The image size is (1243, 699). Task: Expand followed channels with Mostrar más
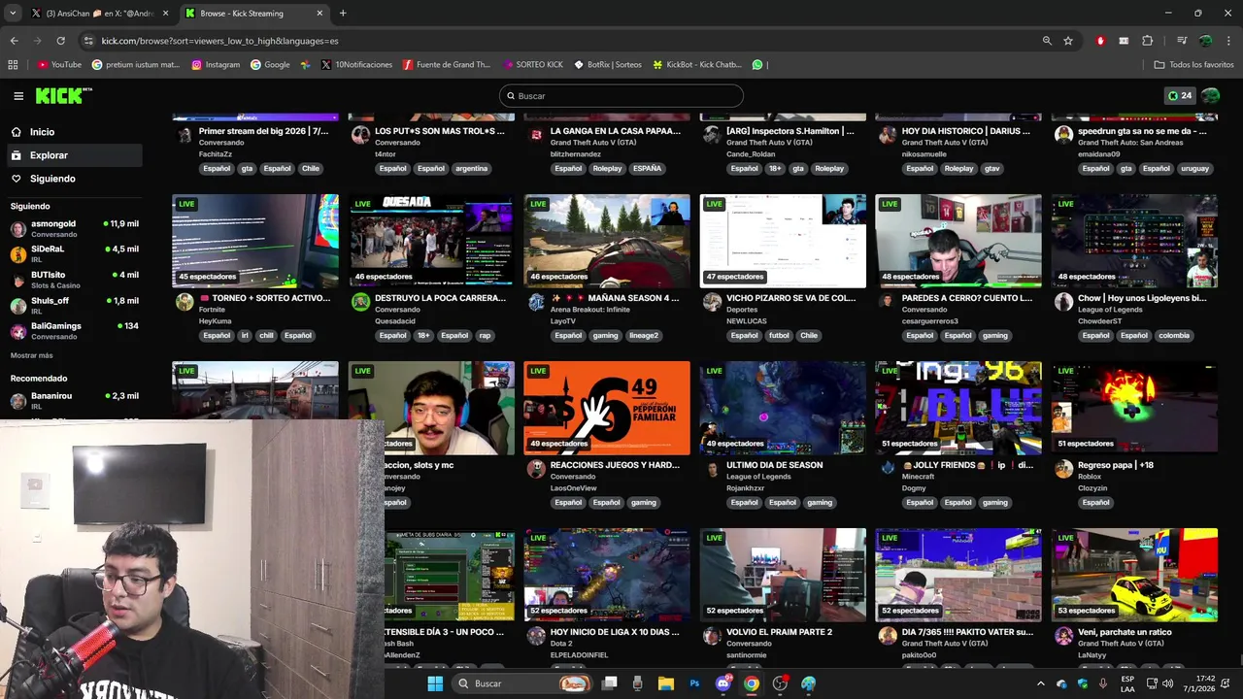tap(32, 356)
